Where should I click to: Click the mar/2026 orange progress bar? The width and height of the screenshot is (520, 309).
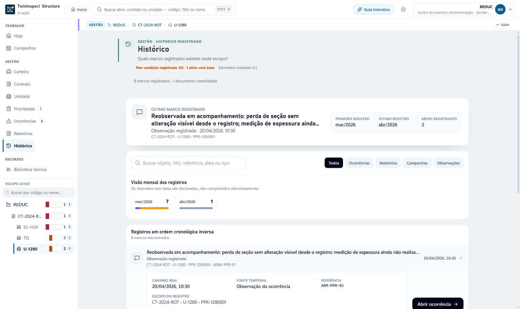point(154,208)
